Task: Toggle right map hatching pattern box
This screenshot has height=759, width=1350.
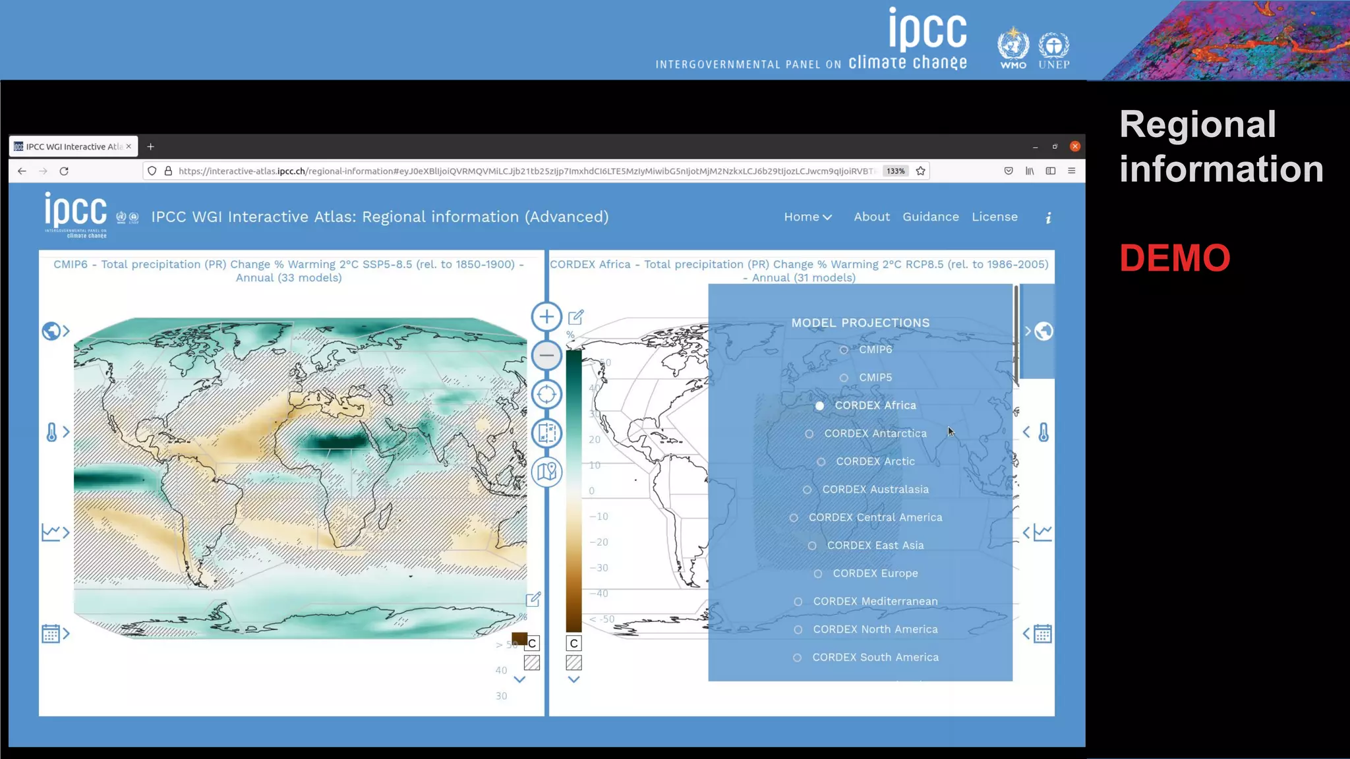Action: coord(574,663)
